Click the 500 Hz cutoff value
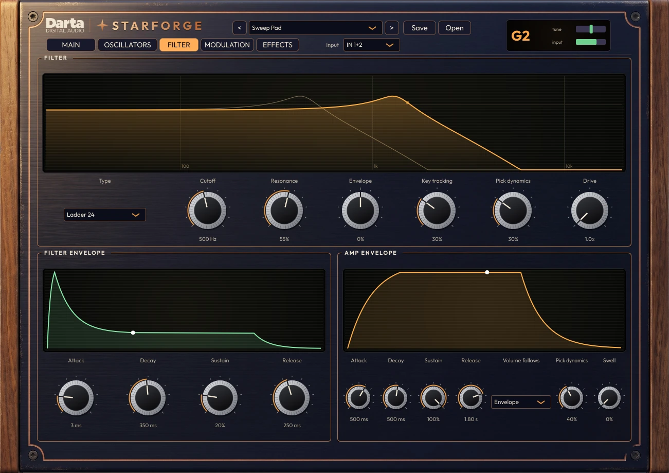This screenshot has width=669, height=473. (x=207, y=239)
